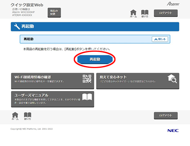
Task: Click the 再起動 label in light blue bar
Action: [28, 39]
